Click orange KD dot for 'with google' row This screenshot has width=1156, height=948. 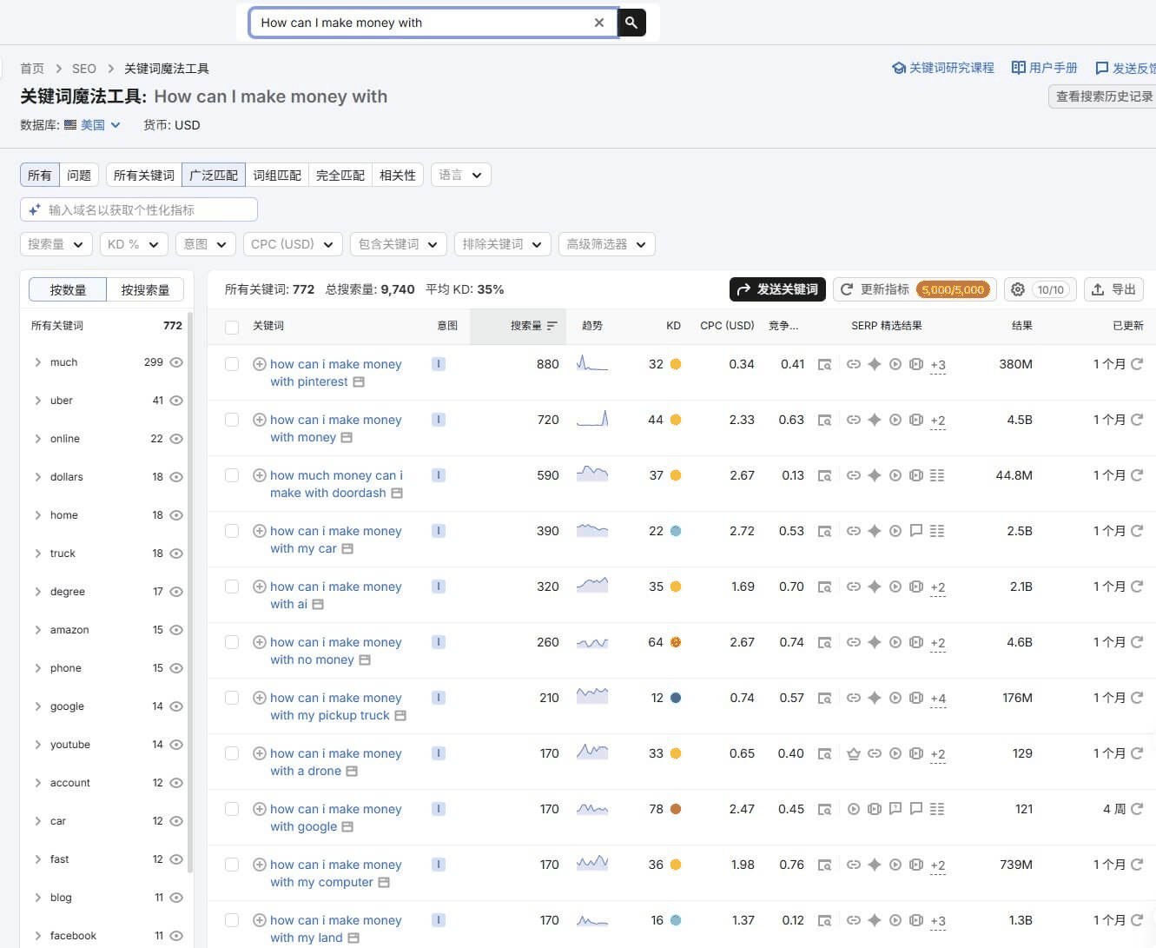pyautogui.click(x=676, y=809)
